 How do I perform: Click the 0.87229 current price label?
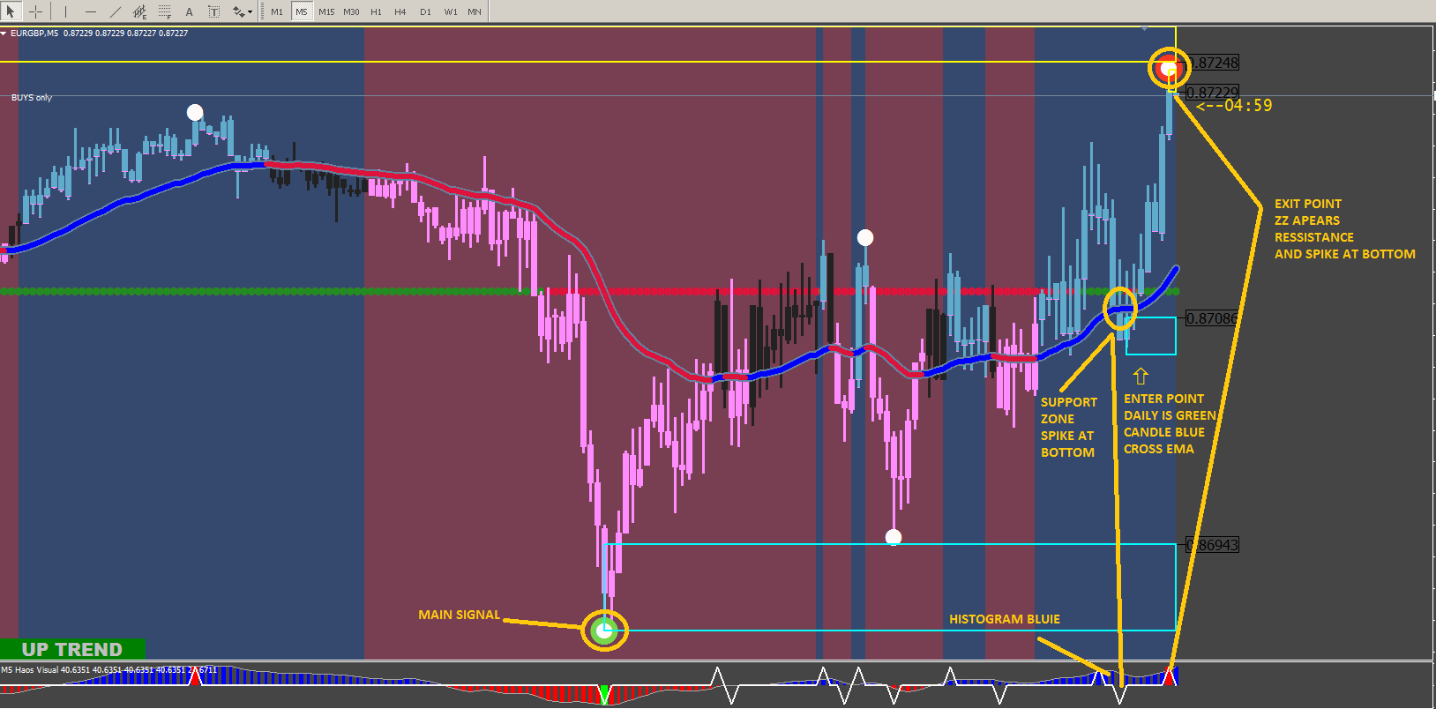1213,93
